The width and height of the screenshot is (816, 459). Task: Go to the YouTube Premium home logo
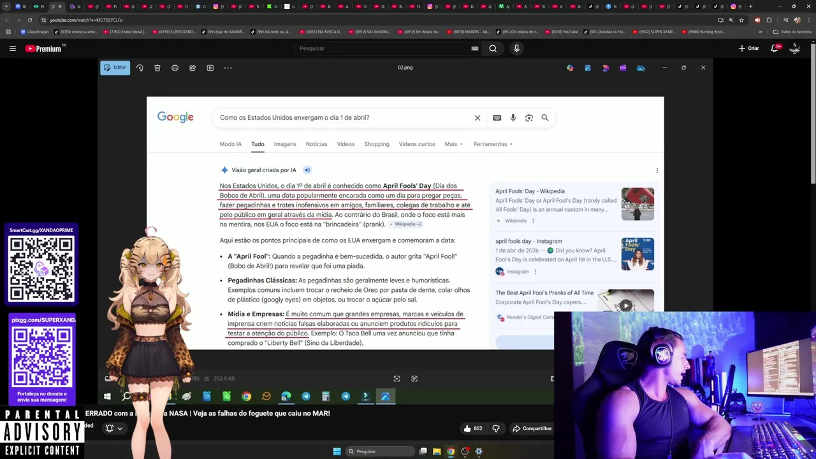[43, 48]
